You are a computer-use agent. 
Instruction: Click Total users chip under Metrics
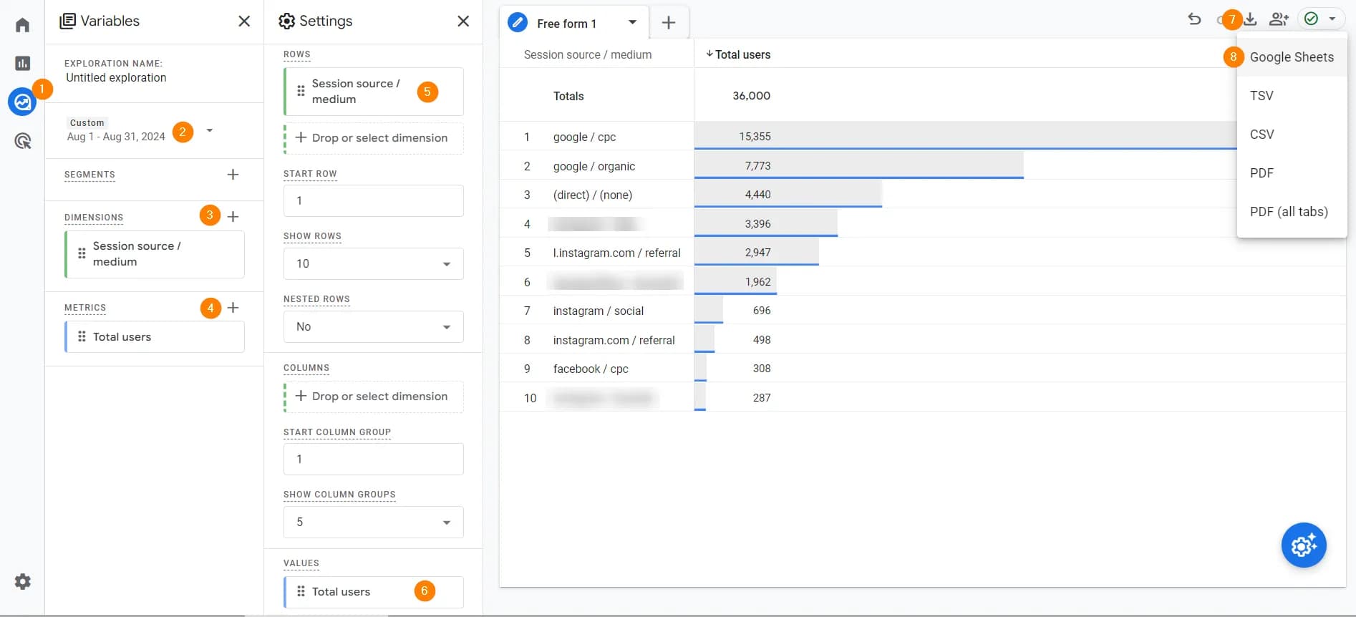[x=155, y=337]
